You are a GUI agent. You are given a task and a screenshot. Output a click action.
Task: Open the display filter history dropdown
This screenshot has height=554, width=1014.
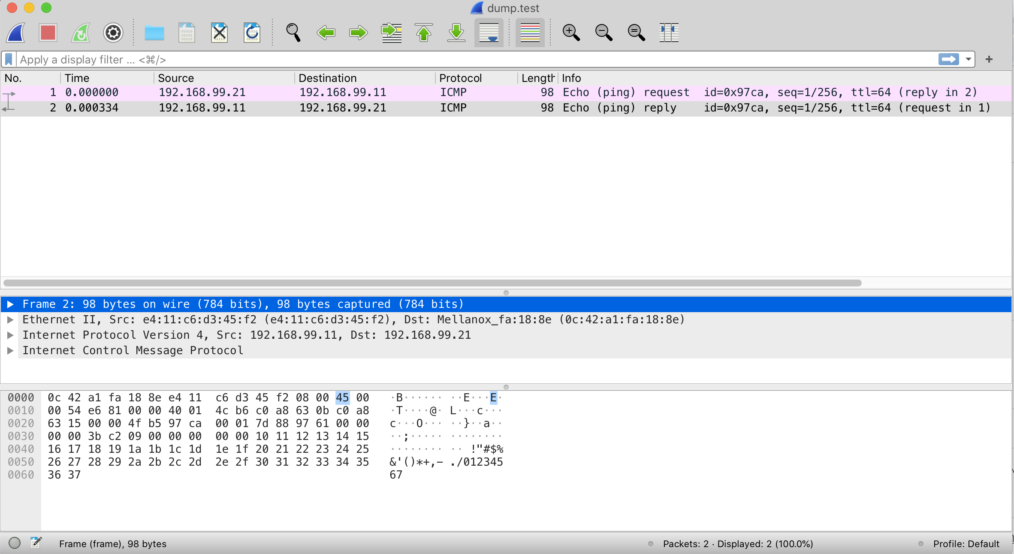968,59
